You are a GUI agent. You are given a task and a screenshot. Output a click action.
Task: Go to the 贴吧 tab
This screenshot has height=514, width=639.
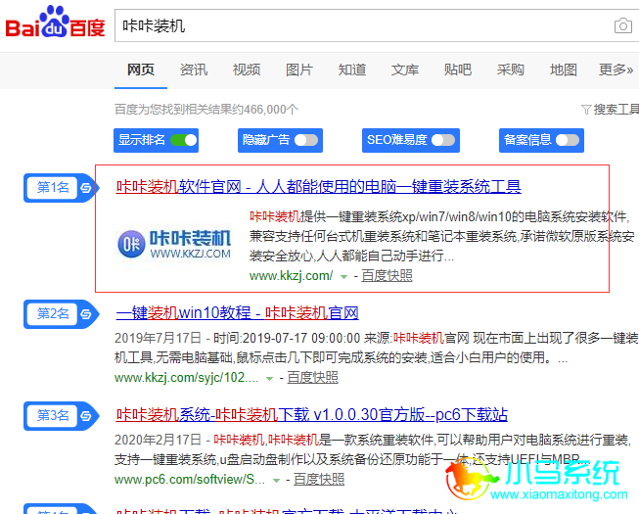(458, 70)
